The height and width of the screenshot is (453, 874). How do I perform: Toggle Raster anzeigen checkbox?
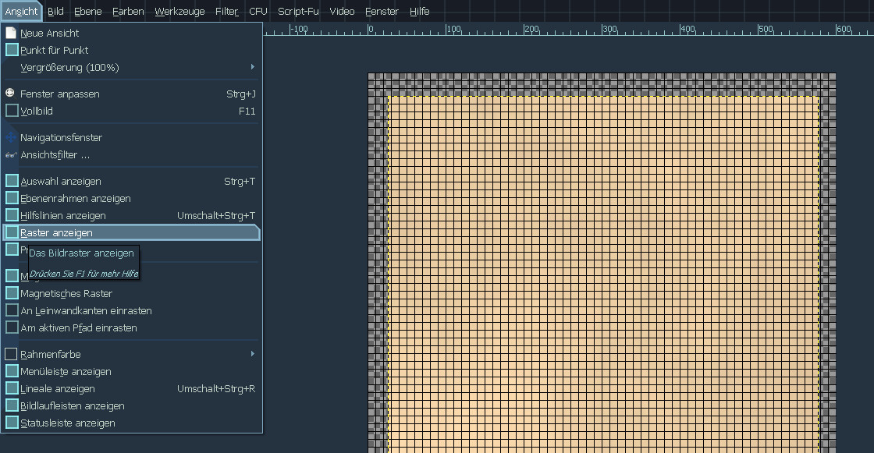point(12,232)
